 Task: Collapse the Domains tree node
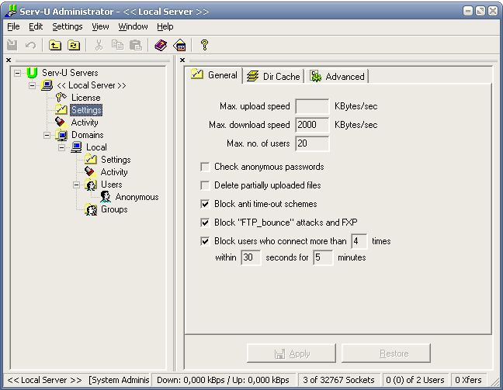tap(47, 135)
